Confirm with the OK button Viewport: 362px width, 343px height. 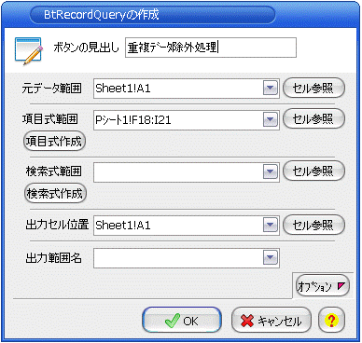coord(182,321)
